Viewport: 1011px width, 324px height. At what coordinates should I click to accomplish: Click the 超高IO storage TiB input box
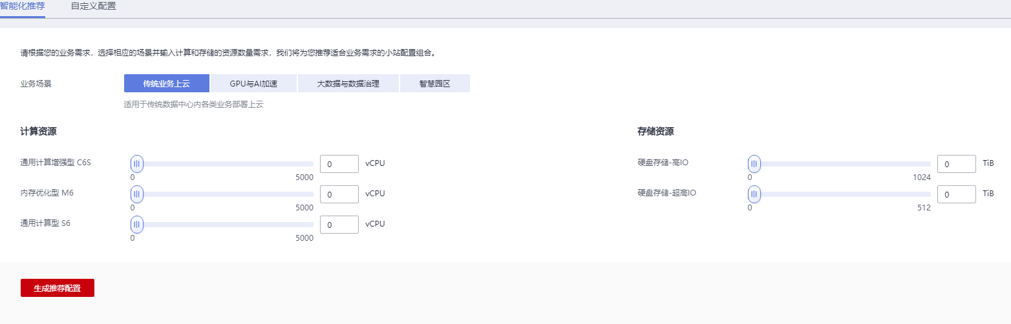[x=957, y=194]
